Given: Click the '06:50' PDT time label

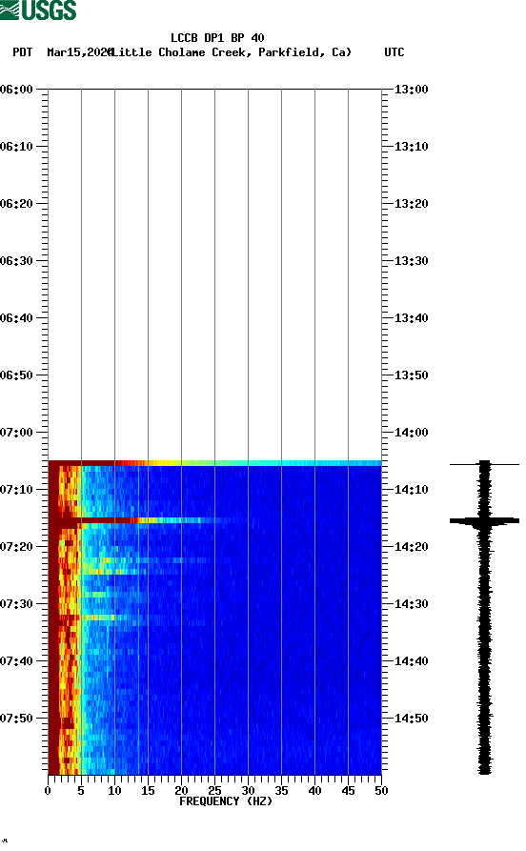Looking at the screenshot, I should (17, 375).
